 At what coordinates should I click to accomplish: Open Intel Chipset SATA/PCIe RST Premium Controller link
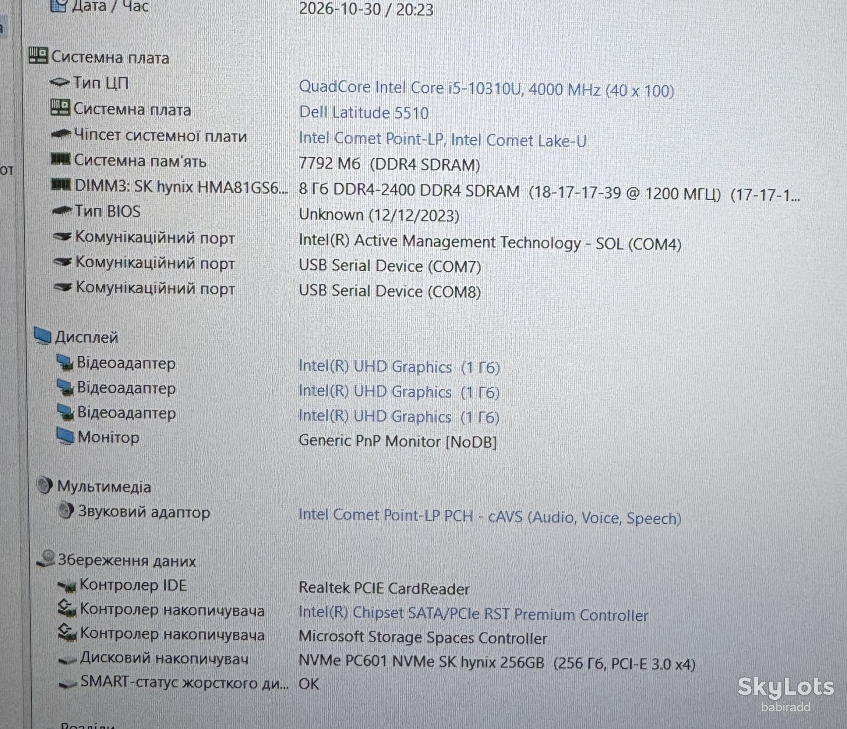[x=473, y=614]
